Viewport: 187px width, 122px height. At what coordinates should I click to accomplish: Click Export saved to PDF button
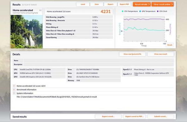click(134, 116)
